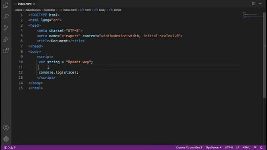Open the Manage gear icon
This screenshot has height=150, width=267.
pyautogui.click(x=6, y=139)
